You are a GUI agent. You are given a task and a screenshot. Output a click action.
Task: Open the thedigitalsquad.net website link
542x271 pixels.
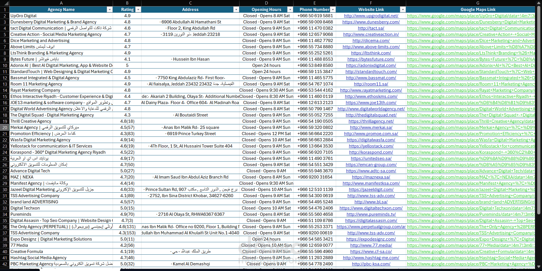(x=371, y=115)
